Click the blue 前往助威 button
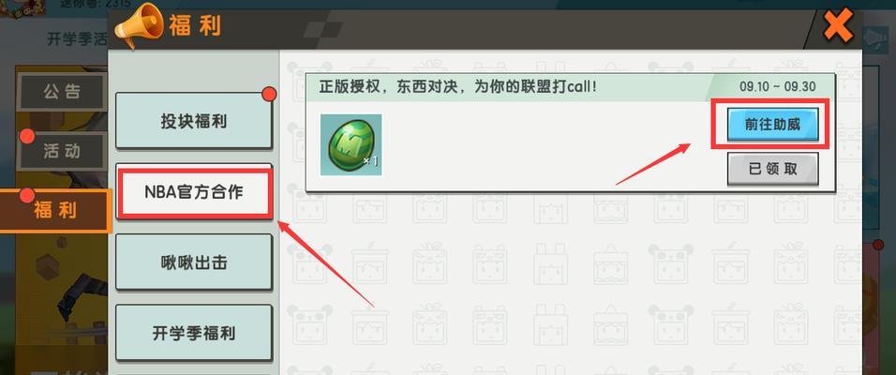 pyautogui.click(x=772, y=124)
